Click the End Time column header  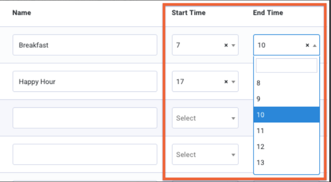268,13
